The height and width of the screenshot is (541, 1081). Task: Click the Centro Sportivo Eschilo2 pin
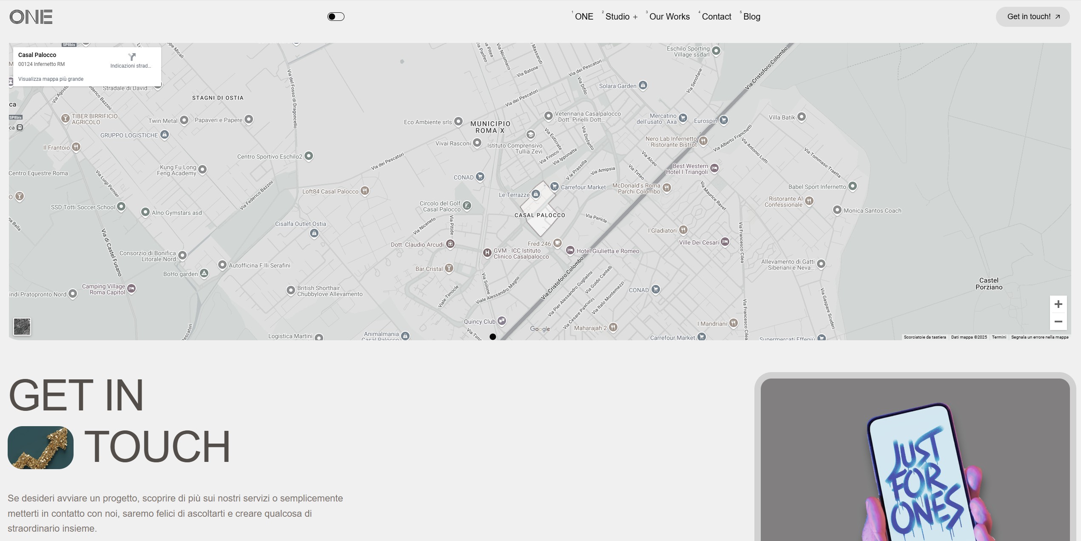tap(309, 156)
